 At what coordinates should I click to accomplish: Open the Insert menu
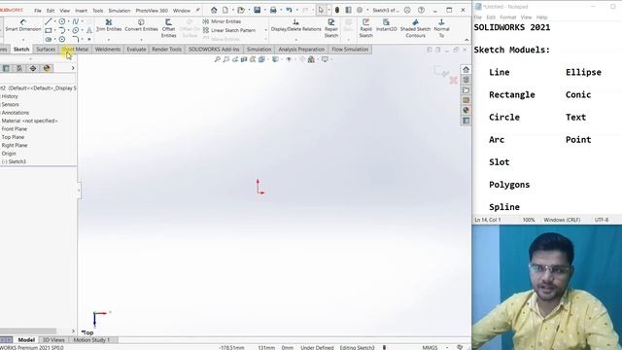(x=81, y=11)
